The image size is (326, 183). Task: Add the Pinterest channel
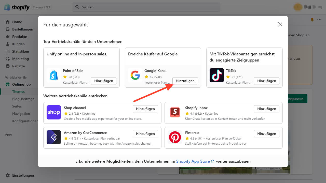tap(267, 134)
